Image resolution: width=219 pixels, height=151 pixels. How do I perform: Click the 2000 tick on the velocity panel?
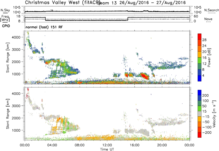(16, 118)
